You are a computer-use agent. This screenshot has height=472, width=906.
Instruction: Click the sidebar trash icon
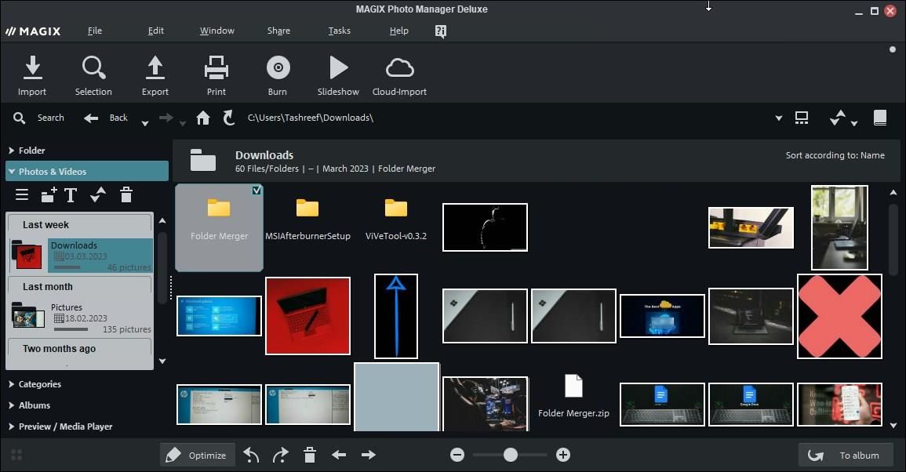[x=126, y=194]
